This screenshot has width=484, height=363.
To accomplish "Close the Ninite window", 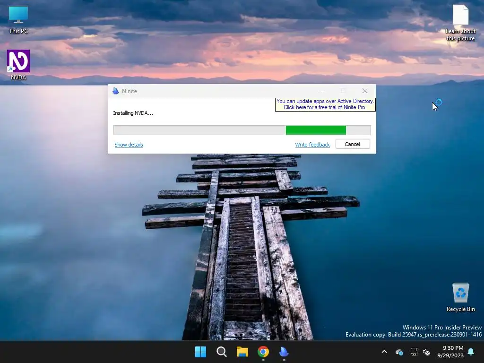I will pos(365,91).
